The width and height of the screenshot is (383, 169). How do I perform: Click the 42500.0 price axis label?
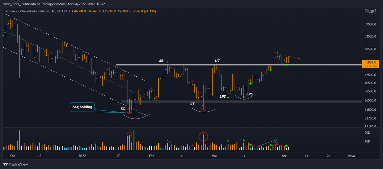[x=370, y=75]
